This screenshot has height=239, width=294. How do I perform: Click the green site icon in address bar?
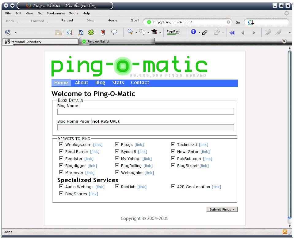pos(149,22)
